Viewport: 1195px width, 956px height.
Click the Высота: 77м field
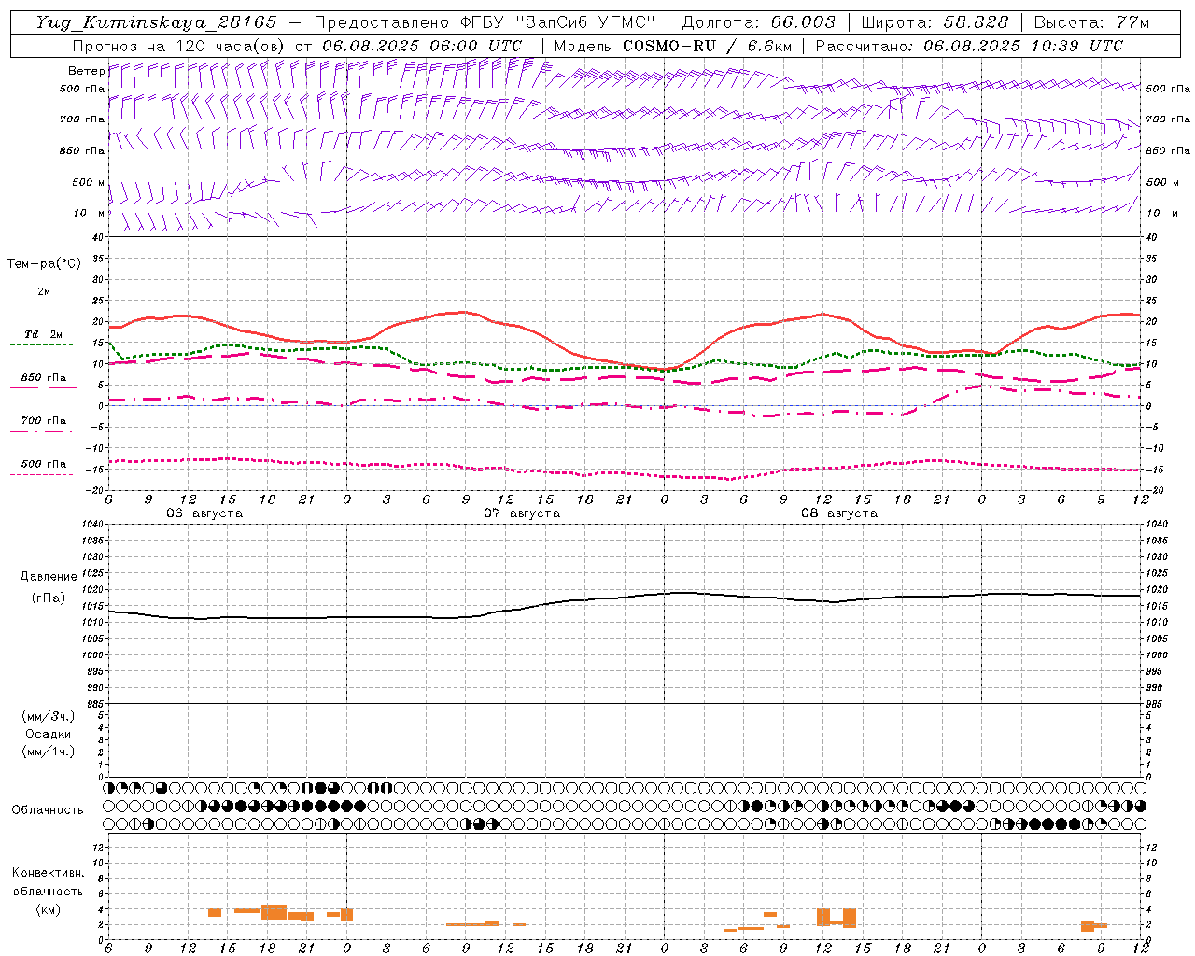(x=1091, y=22)
